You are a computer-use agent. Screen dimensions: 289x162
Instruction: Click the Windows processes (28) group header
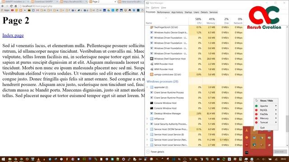(x=163, y=81)
